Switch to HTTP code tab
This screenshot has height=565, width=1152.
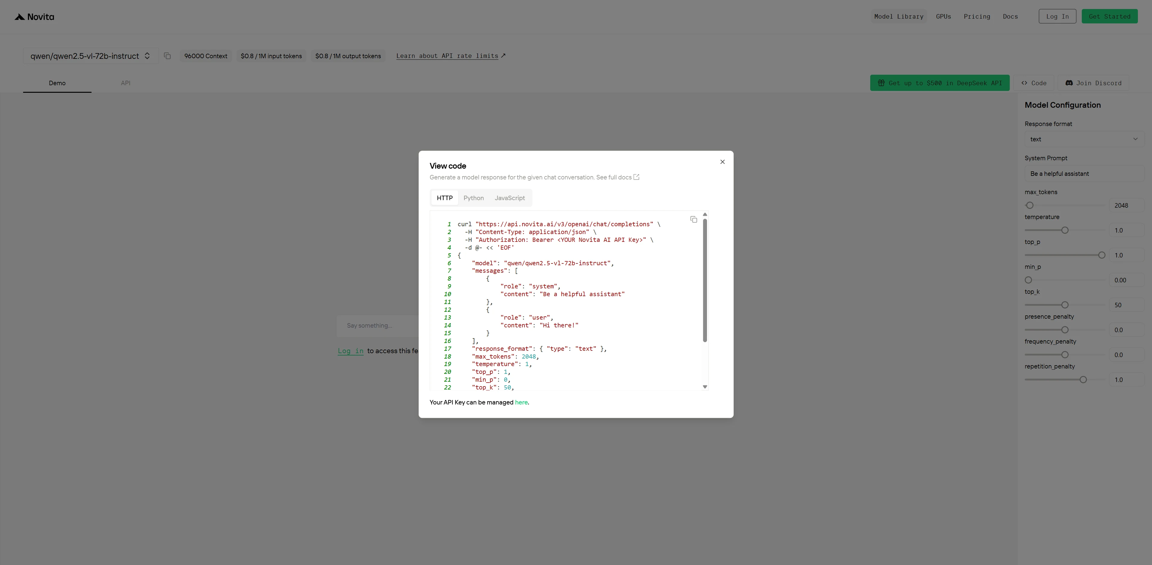click(x=444, y=198)
